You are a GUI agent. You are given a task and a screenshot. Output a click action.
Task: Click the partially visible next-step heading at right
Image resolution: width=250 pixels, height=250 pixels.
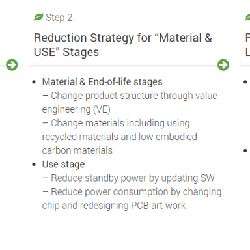click(x=247, y=45)
